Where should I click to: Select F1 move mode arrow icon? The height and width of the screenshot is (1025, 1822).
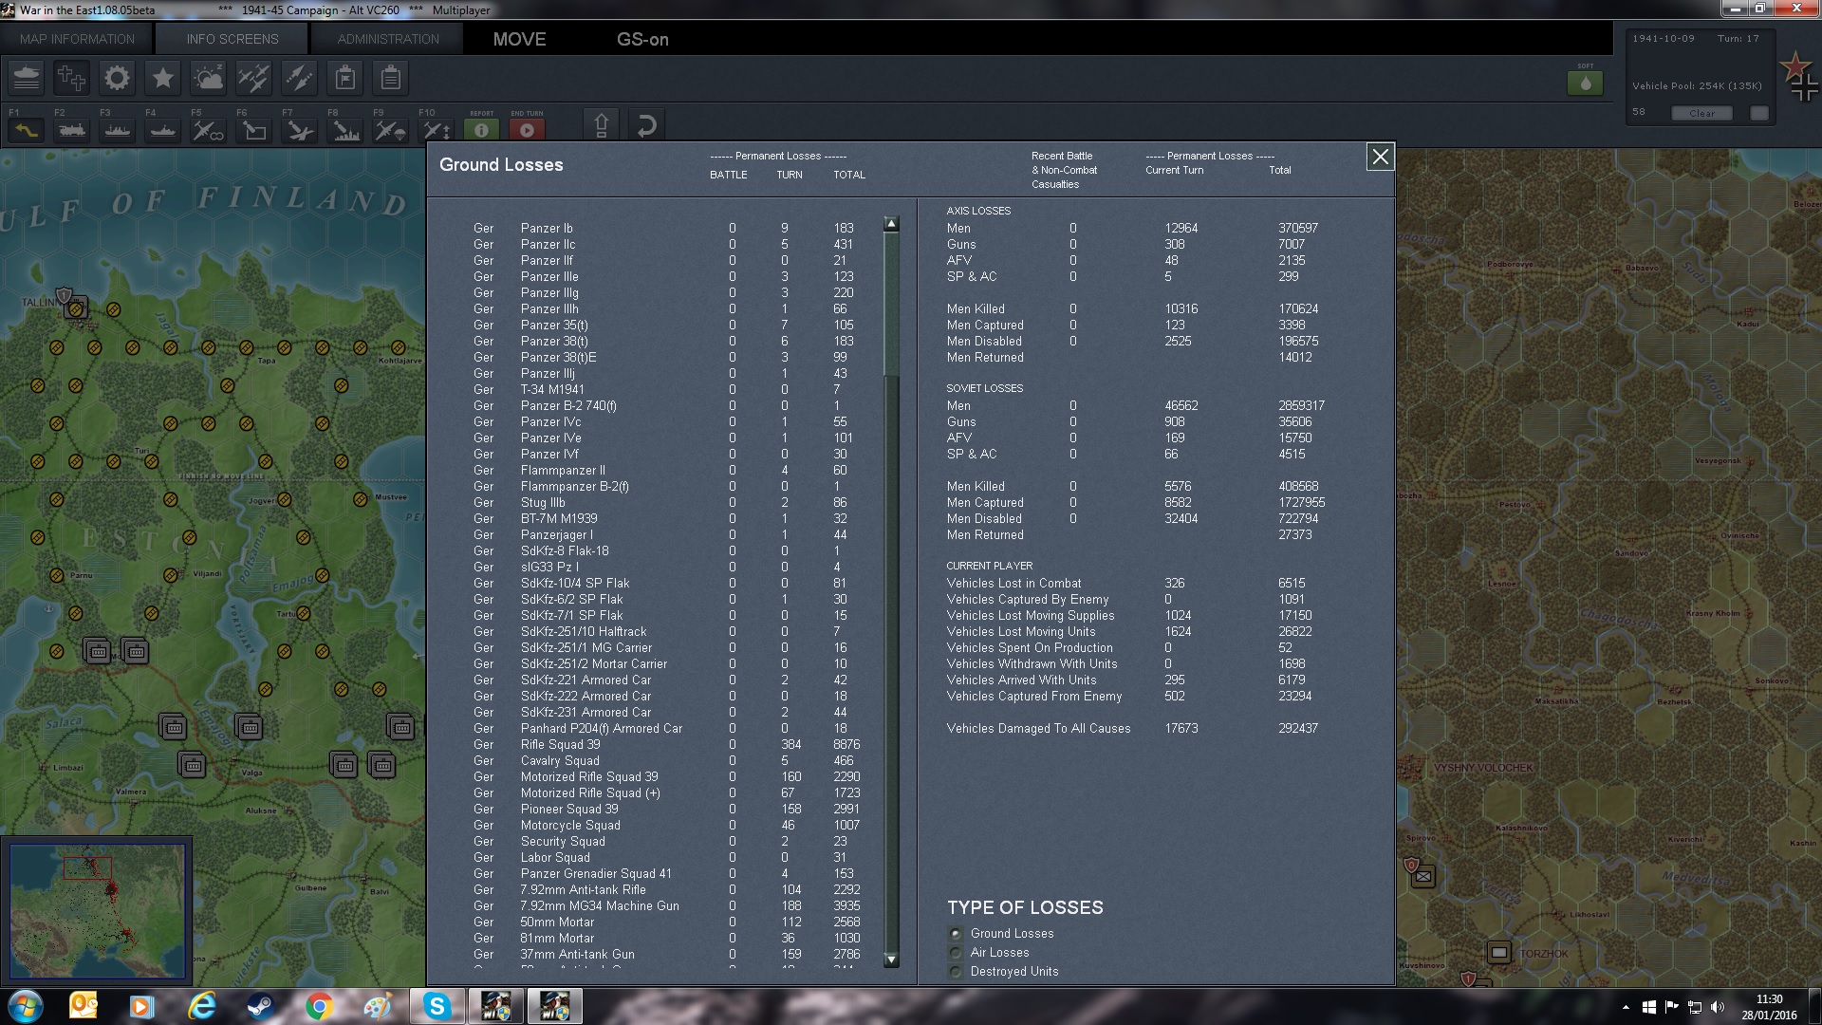pos(26,130)
